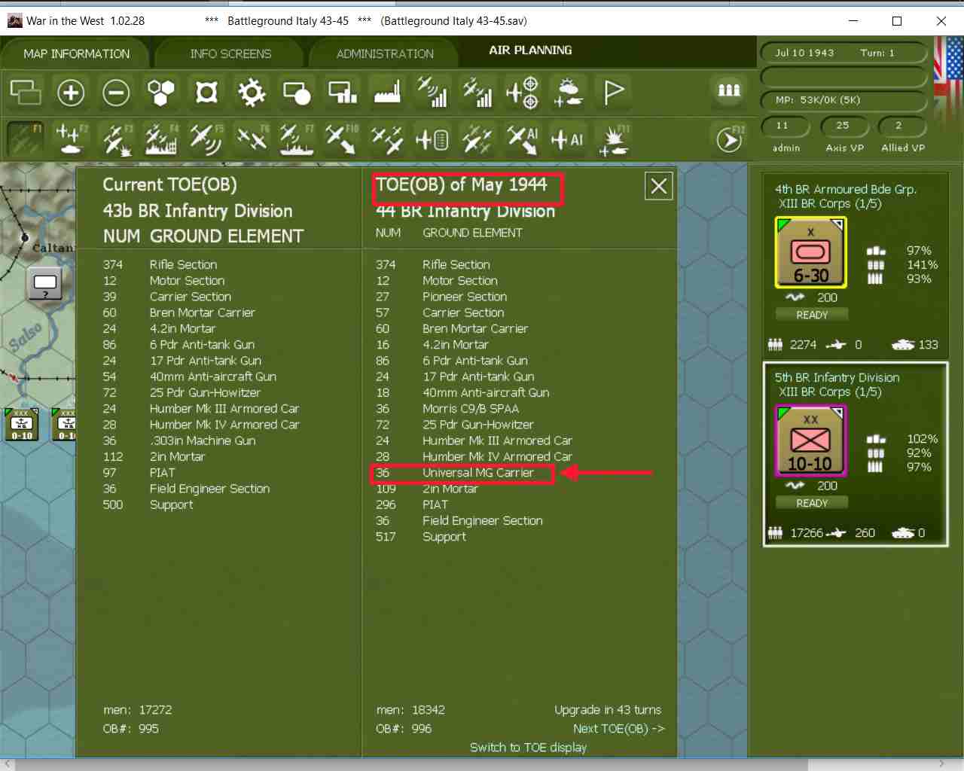Select the flag icon in top toolbar

(613, 93)
